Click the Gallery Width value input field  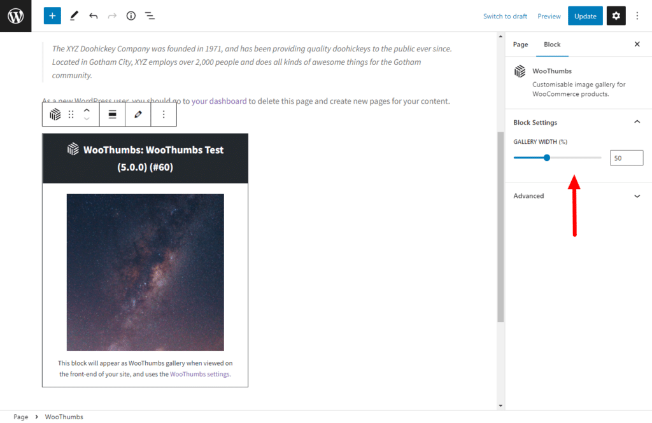coord(626,157)
